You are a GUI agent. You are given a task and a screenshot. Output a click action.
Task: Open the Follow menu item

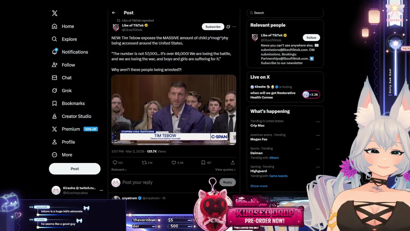click(63, 65)
